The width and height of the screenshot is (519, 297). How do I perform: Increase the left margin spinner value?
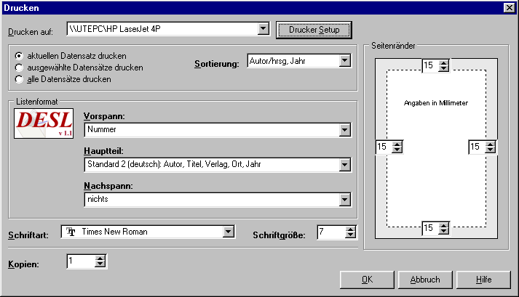pyautogui.click(x=397, y=144)
